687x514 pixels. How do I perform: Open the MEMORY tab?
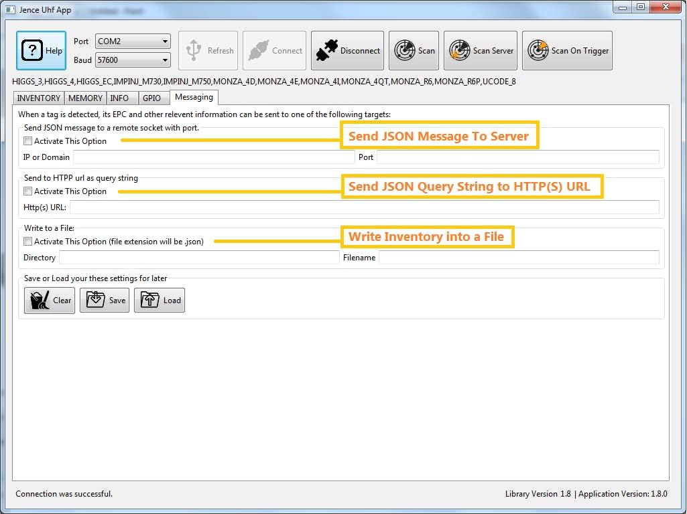[x=85, y=98]
